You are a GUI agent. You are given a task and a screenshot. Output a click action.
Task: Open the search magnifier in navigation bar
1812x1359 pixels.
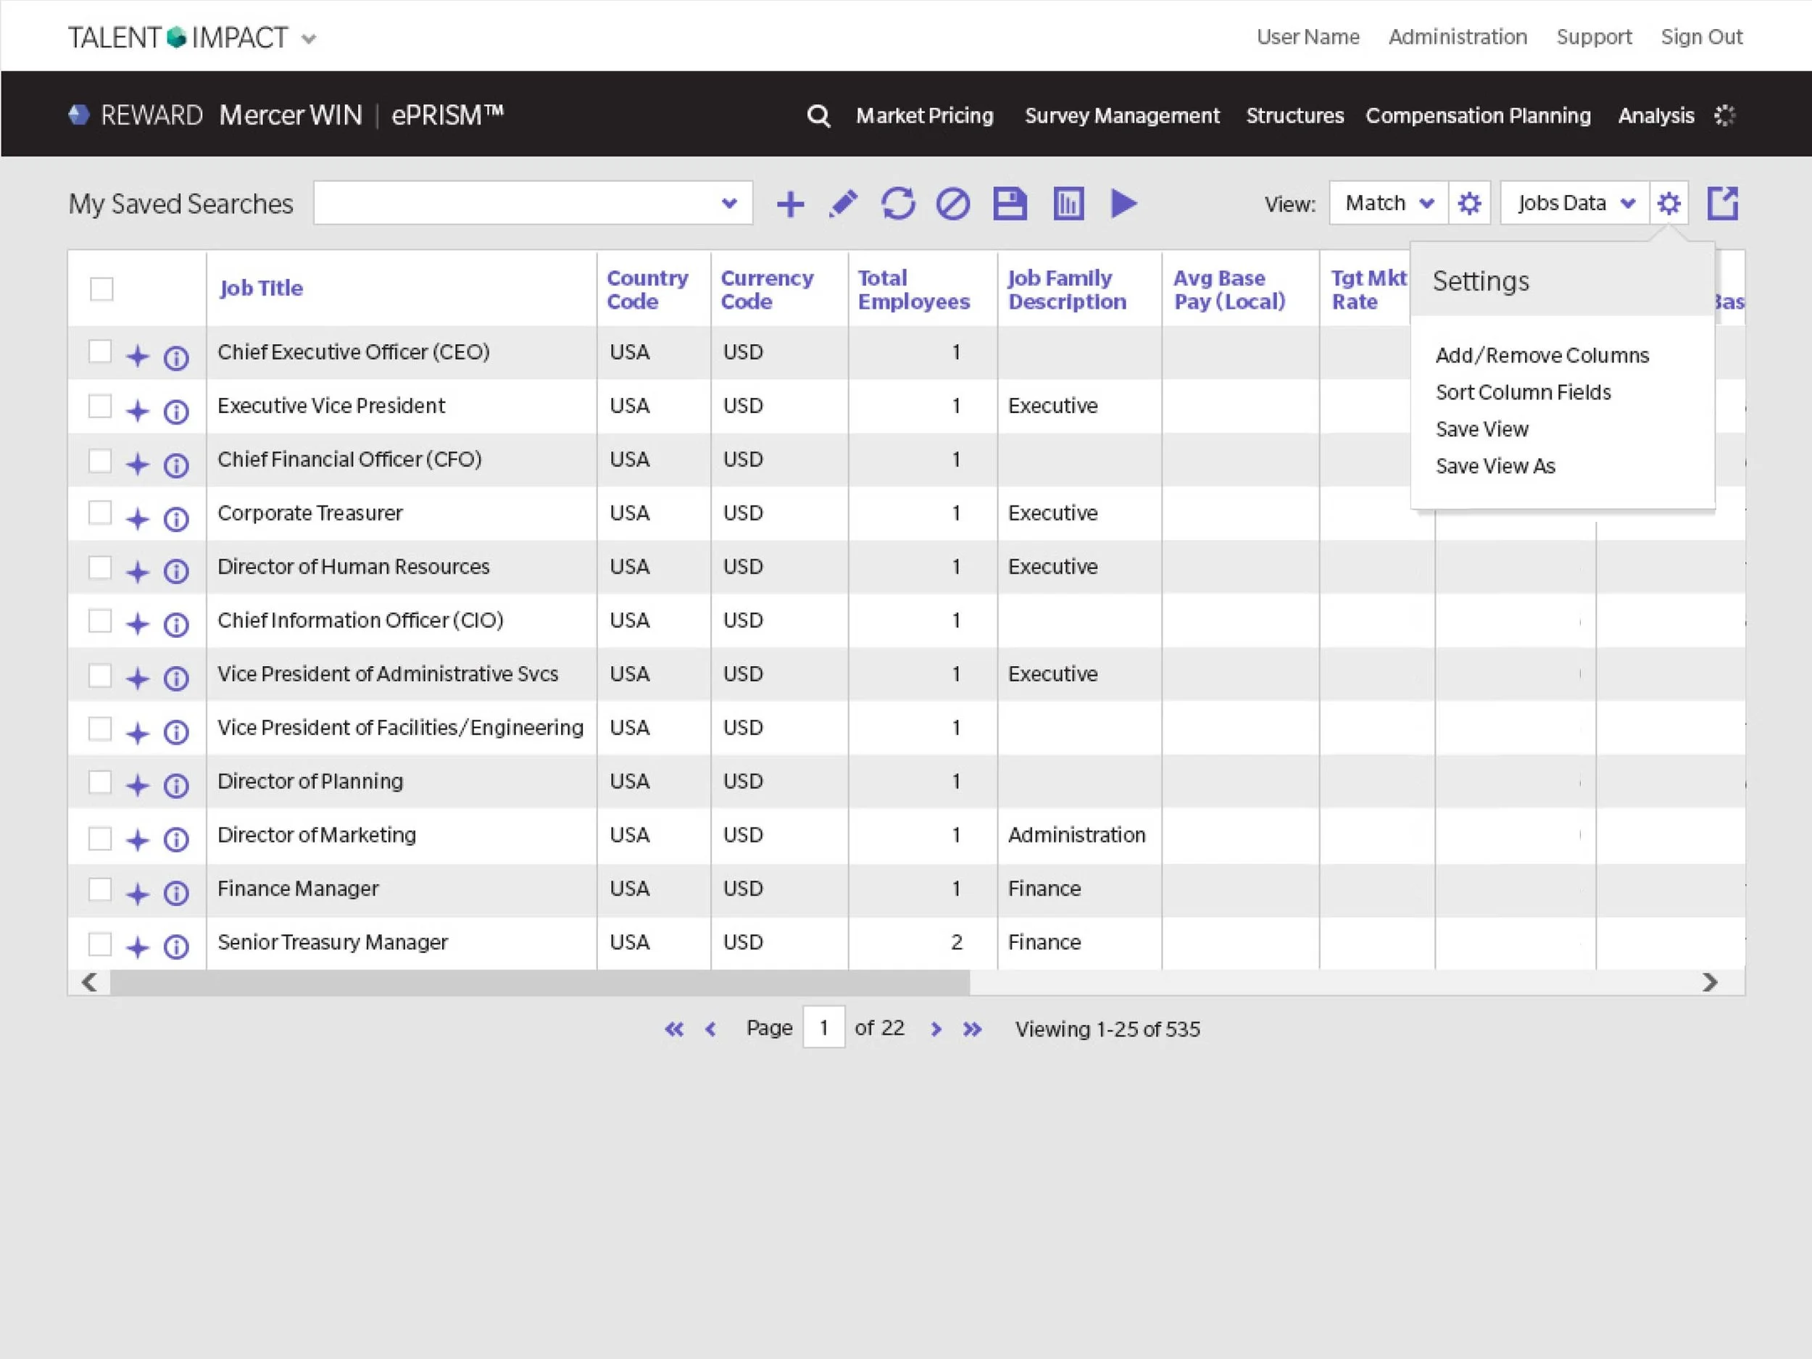click(818, 115)
